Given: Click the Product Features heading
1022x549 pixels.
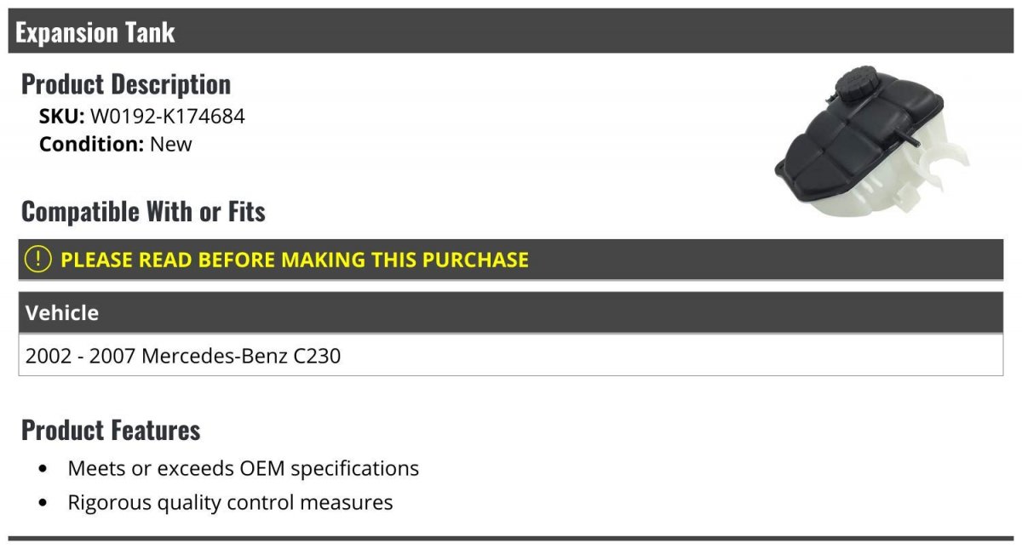Looking at the screenshot, I should pyautogui.click(x=111, y=430).
